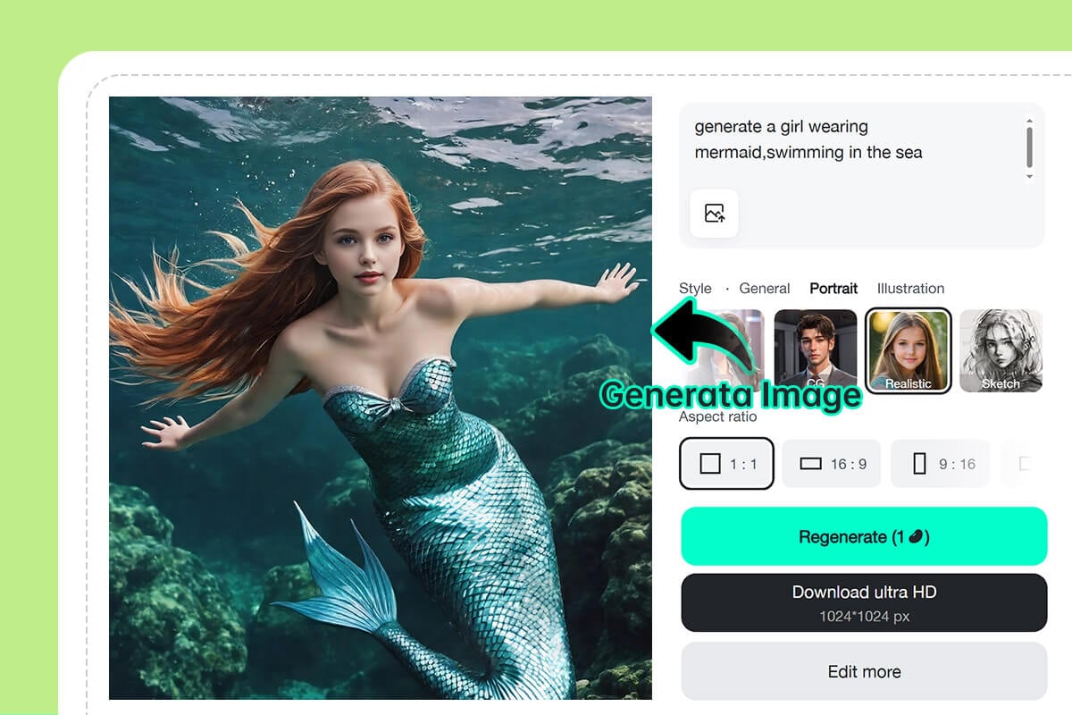Viewport: 1072px width, 715px height.
Task: Choose the 9:16 aspect ratio
Action: click(941, 464)
